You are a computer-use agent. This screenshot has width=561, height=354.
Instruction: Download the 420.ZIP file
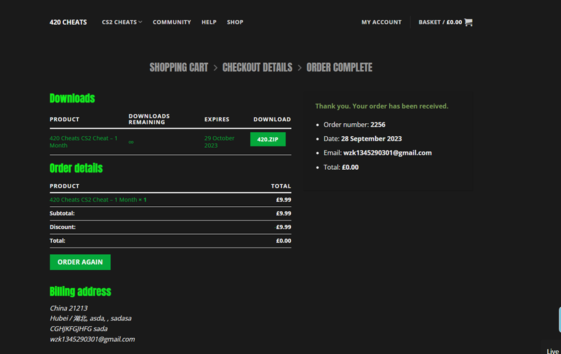(268, 139)
